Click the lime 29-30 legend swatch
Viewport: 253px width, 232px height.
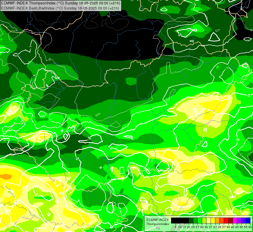tap(204, 220)
